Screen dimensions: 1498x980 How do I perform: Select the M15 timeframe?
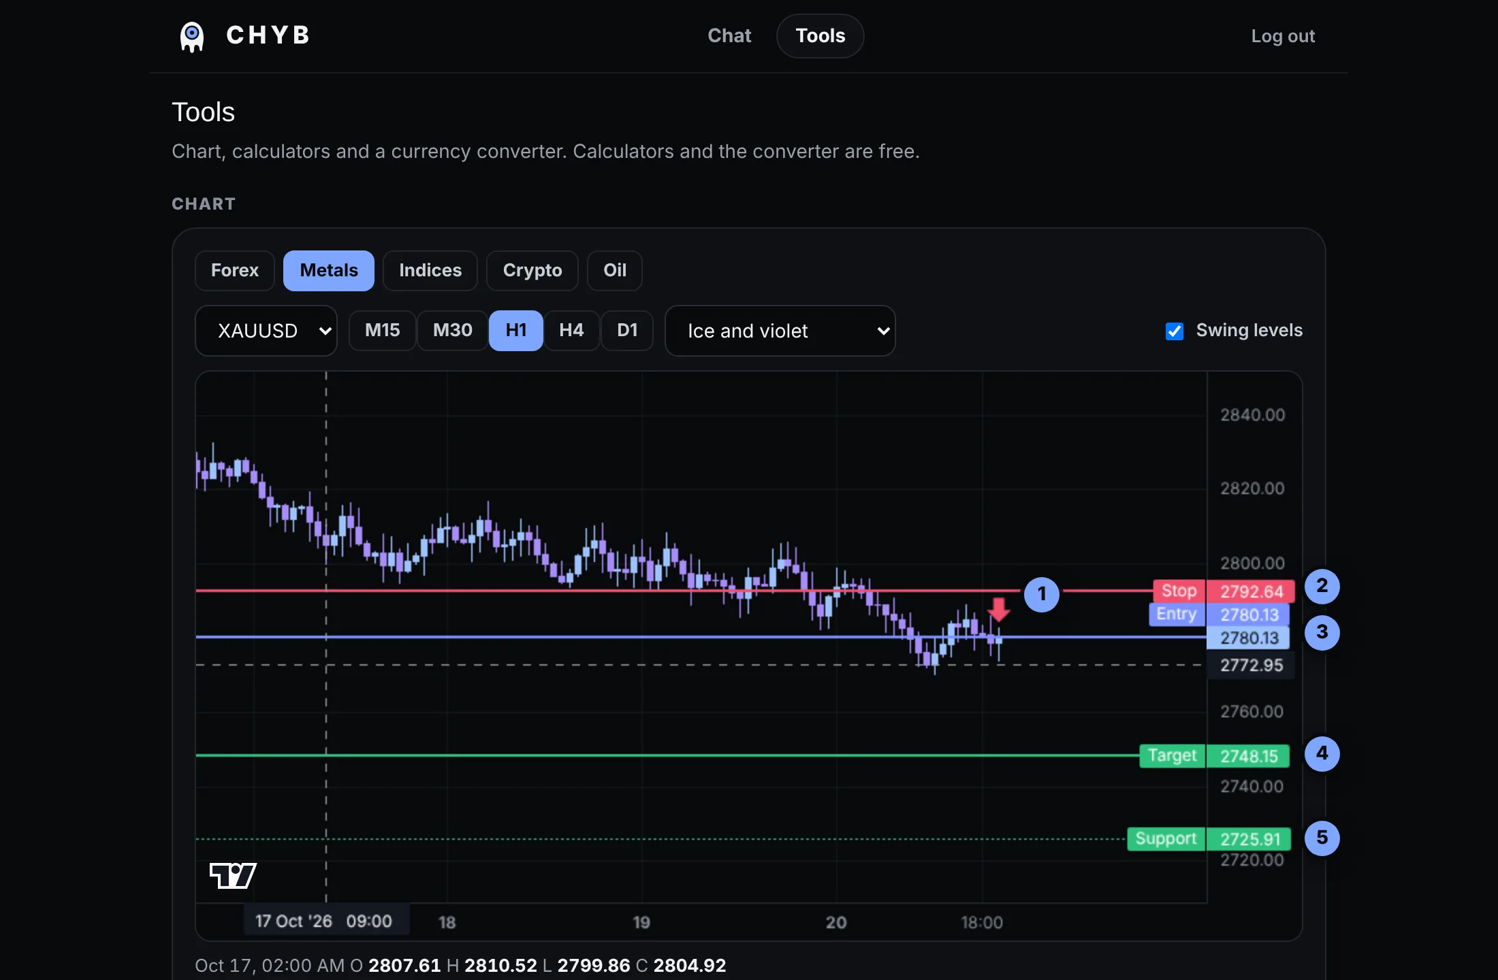coord(383,330)
